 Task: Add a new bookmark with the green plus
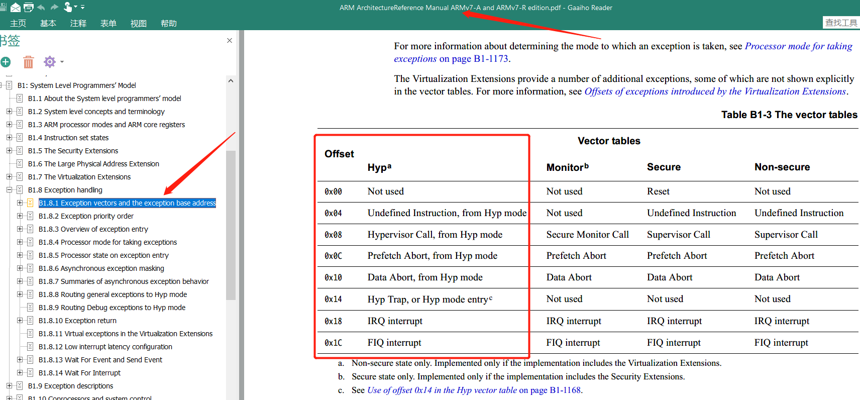pyautogui.click(x=6, y=62)
